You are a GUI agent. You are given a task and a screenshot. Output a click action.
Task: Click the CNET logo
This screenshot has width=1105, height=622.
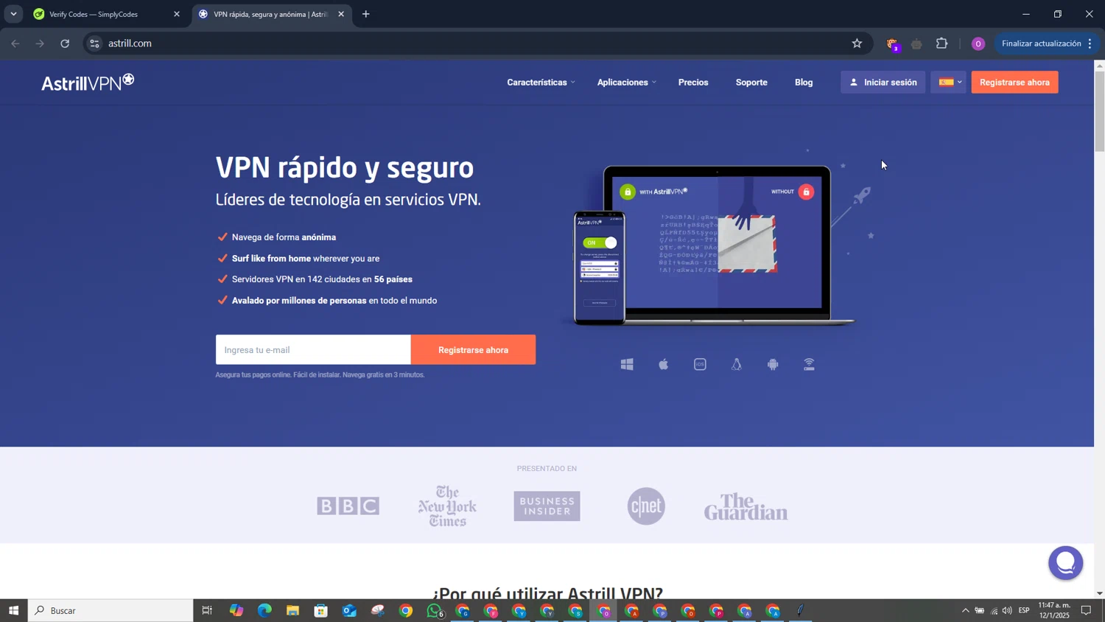point(646,506)
